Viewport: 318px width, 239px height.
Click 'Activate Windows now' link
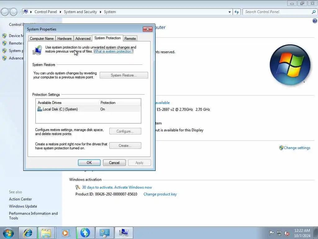coord(133,187)
